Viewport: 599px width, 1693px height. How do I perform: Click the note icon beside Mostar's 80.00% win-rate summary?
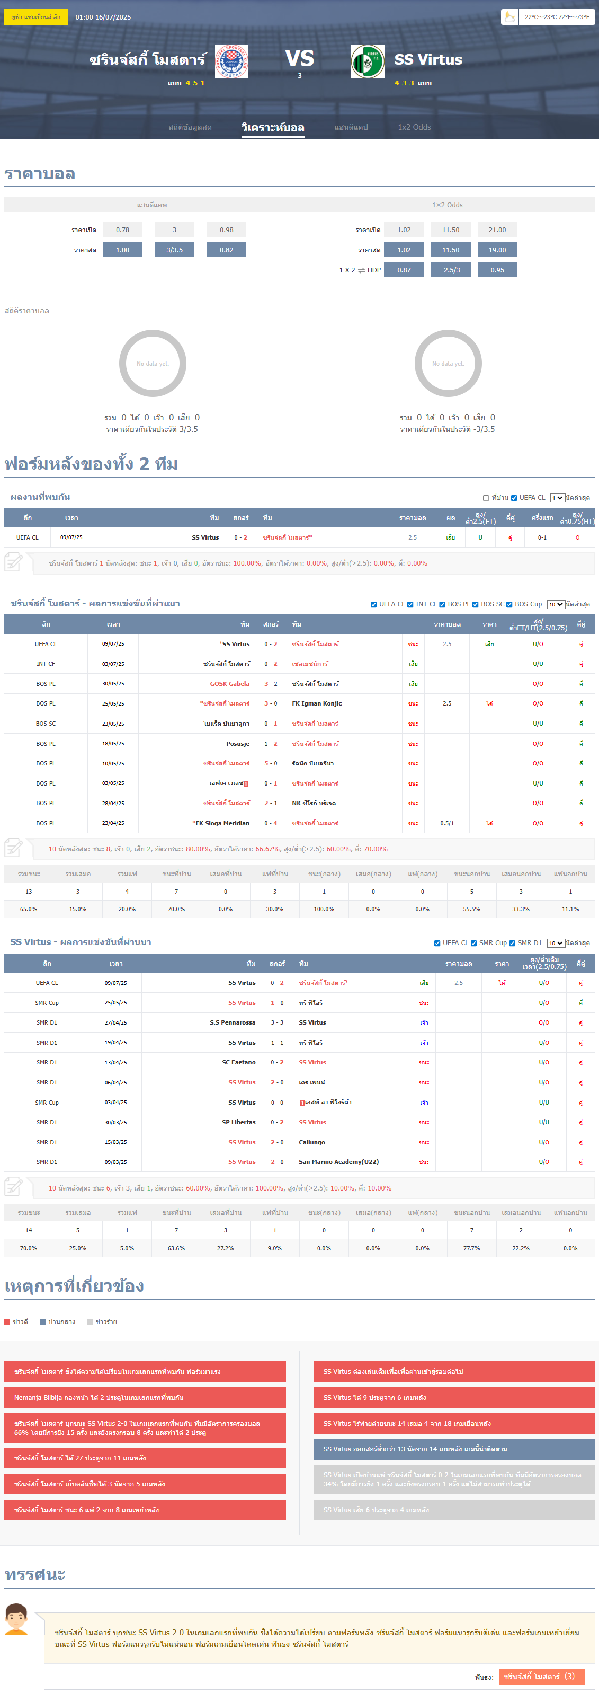(14, 849)
